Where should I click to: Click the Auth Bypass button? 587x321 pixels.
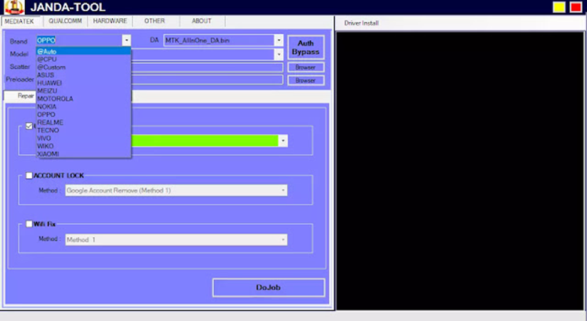(x=306, y=48)
